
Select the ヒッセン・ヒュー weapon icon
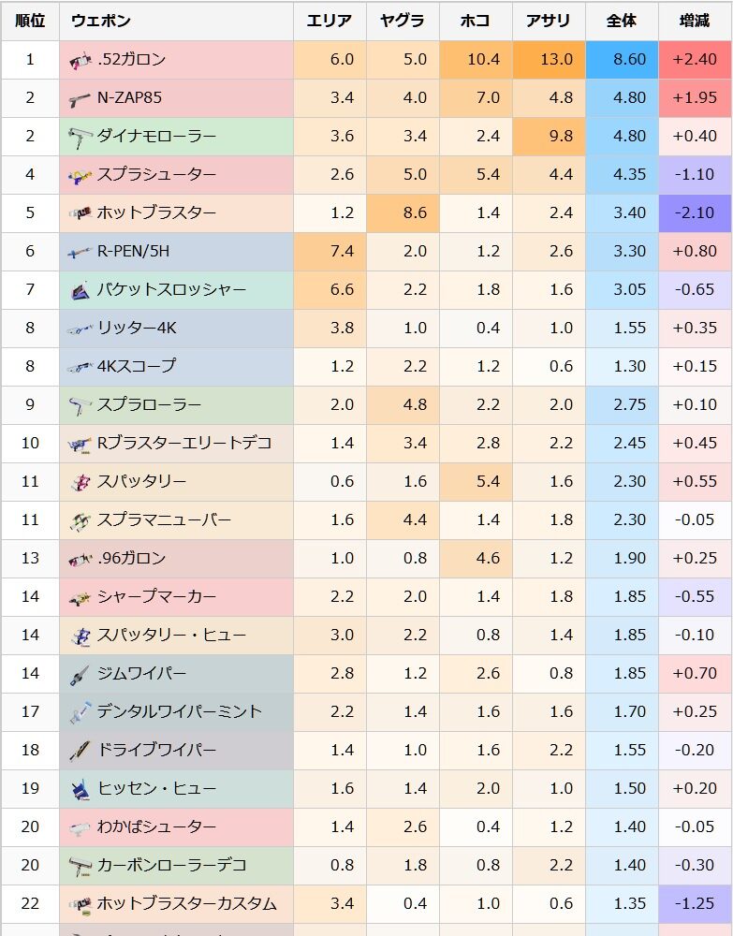[x=80, y=788]
